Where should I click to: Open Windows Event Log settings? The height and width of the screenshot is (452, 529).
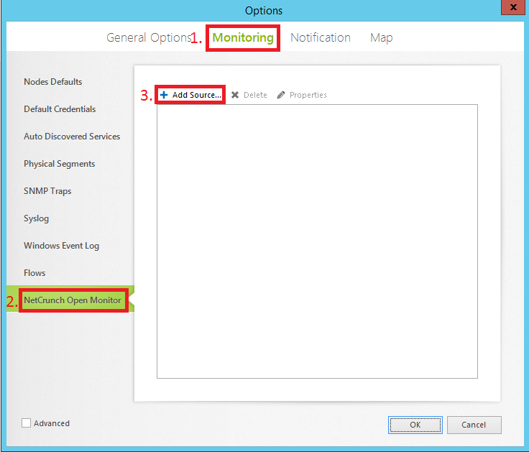61,246
